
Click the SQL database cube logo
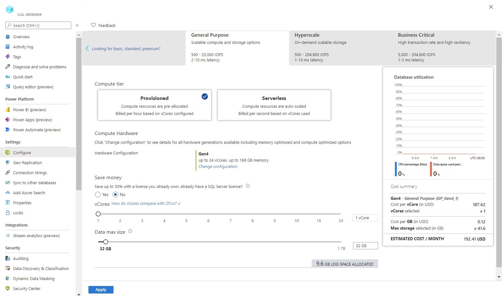(10, 9)
